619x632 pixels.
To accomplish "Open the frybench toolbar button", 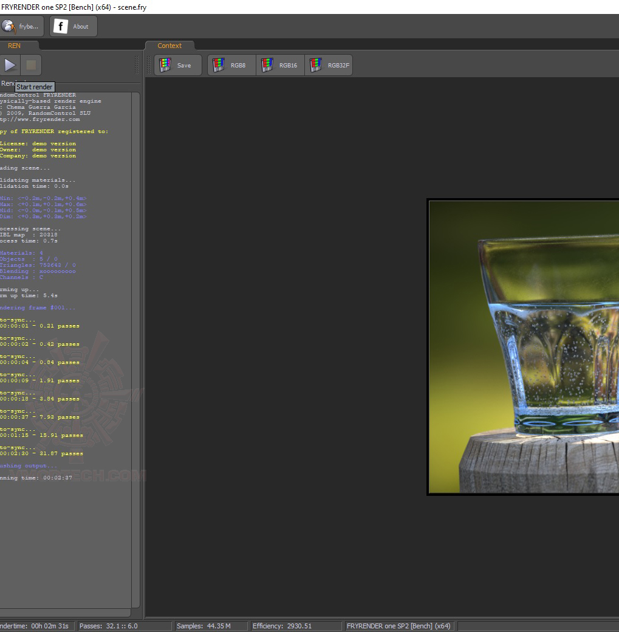I will [22, 27].
